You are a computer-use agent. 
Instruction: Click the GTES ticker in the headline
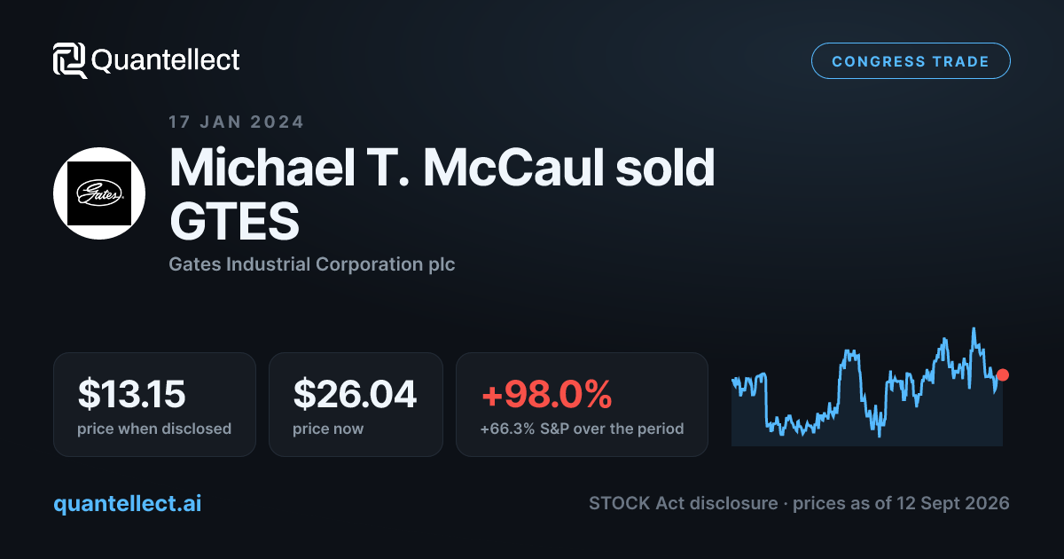tap(234, 223)
